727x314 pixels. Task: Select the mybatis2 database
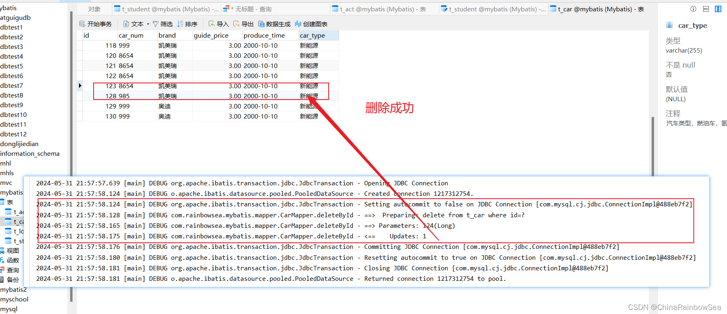13,290
